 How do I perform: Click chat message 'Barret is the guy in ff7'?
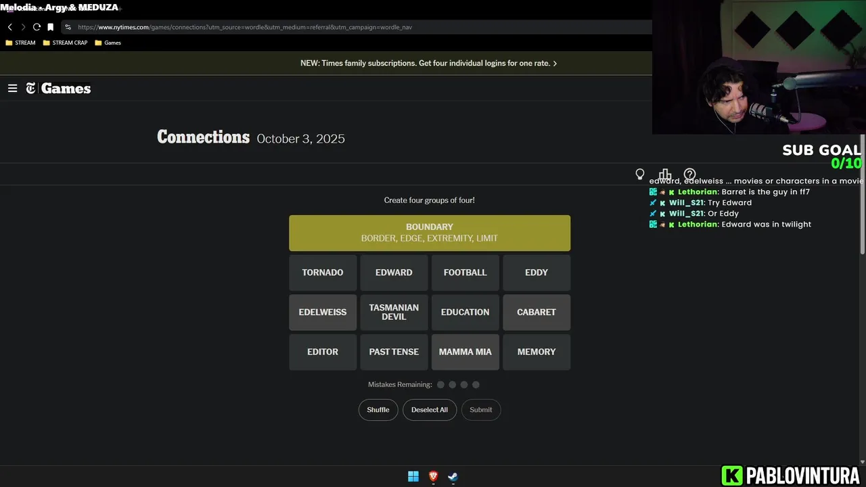tap(766, 192)
